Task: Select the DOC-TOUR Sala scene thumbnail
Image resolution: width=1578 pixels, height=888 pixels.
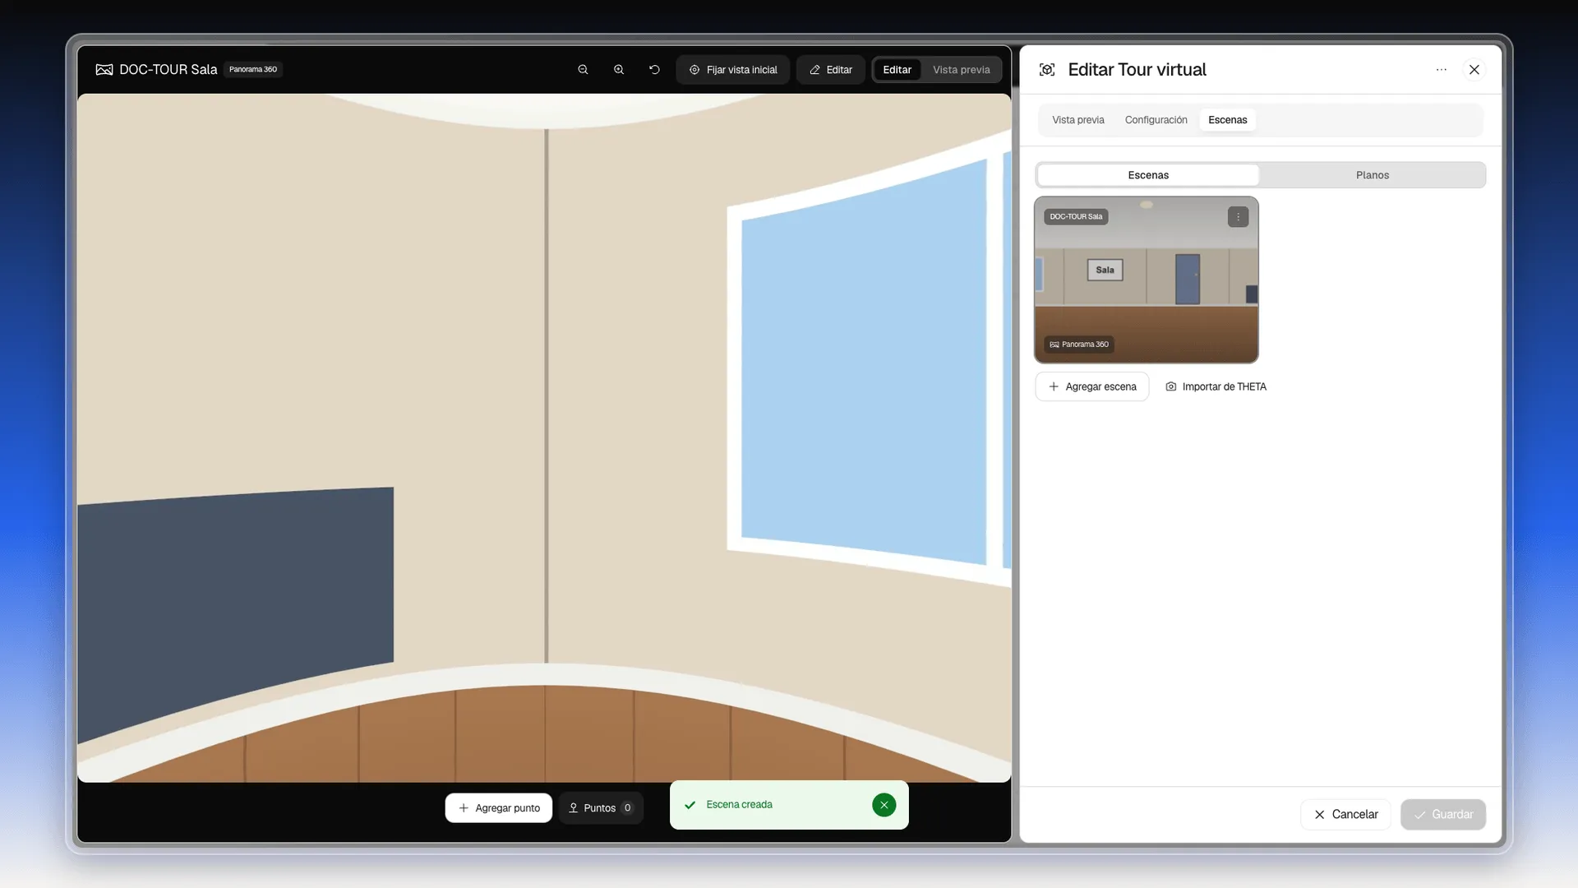Action: (1146, 280)
